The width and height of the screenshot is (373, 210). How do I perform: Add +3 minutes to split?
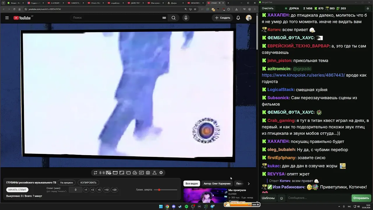pos(92,190)
